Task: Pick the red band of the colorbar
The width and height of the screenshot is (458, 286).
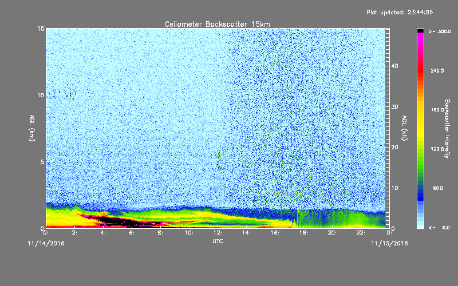Action: (x=420, y=71)
